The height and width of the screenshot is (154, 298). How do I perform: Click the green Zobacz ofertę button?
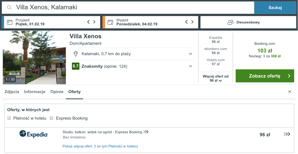click(x=265, y=76)
